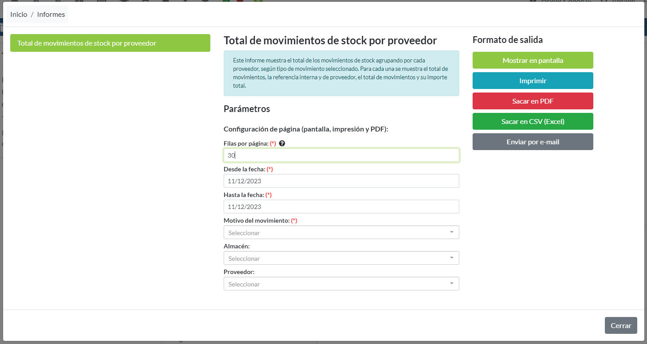Close the dialog with the Cerrar button
Viewport: 647px width, 344px height.
pyautogui.click(x=621, y=325)
